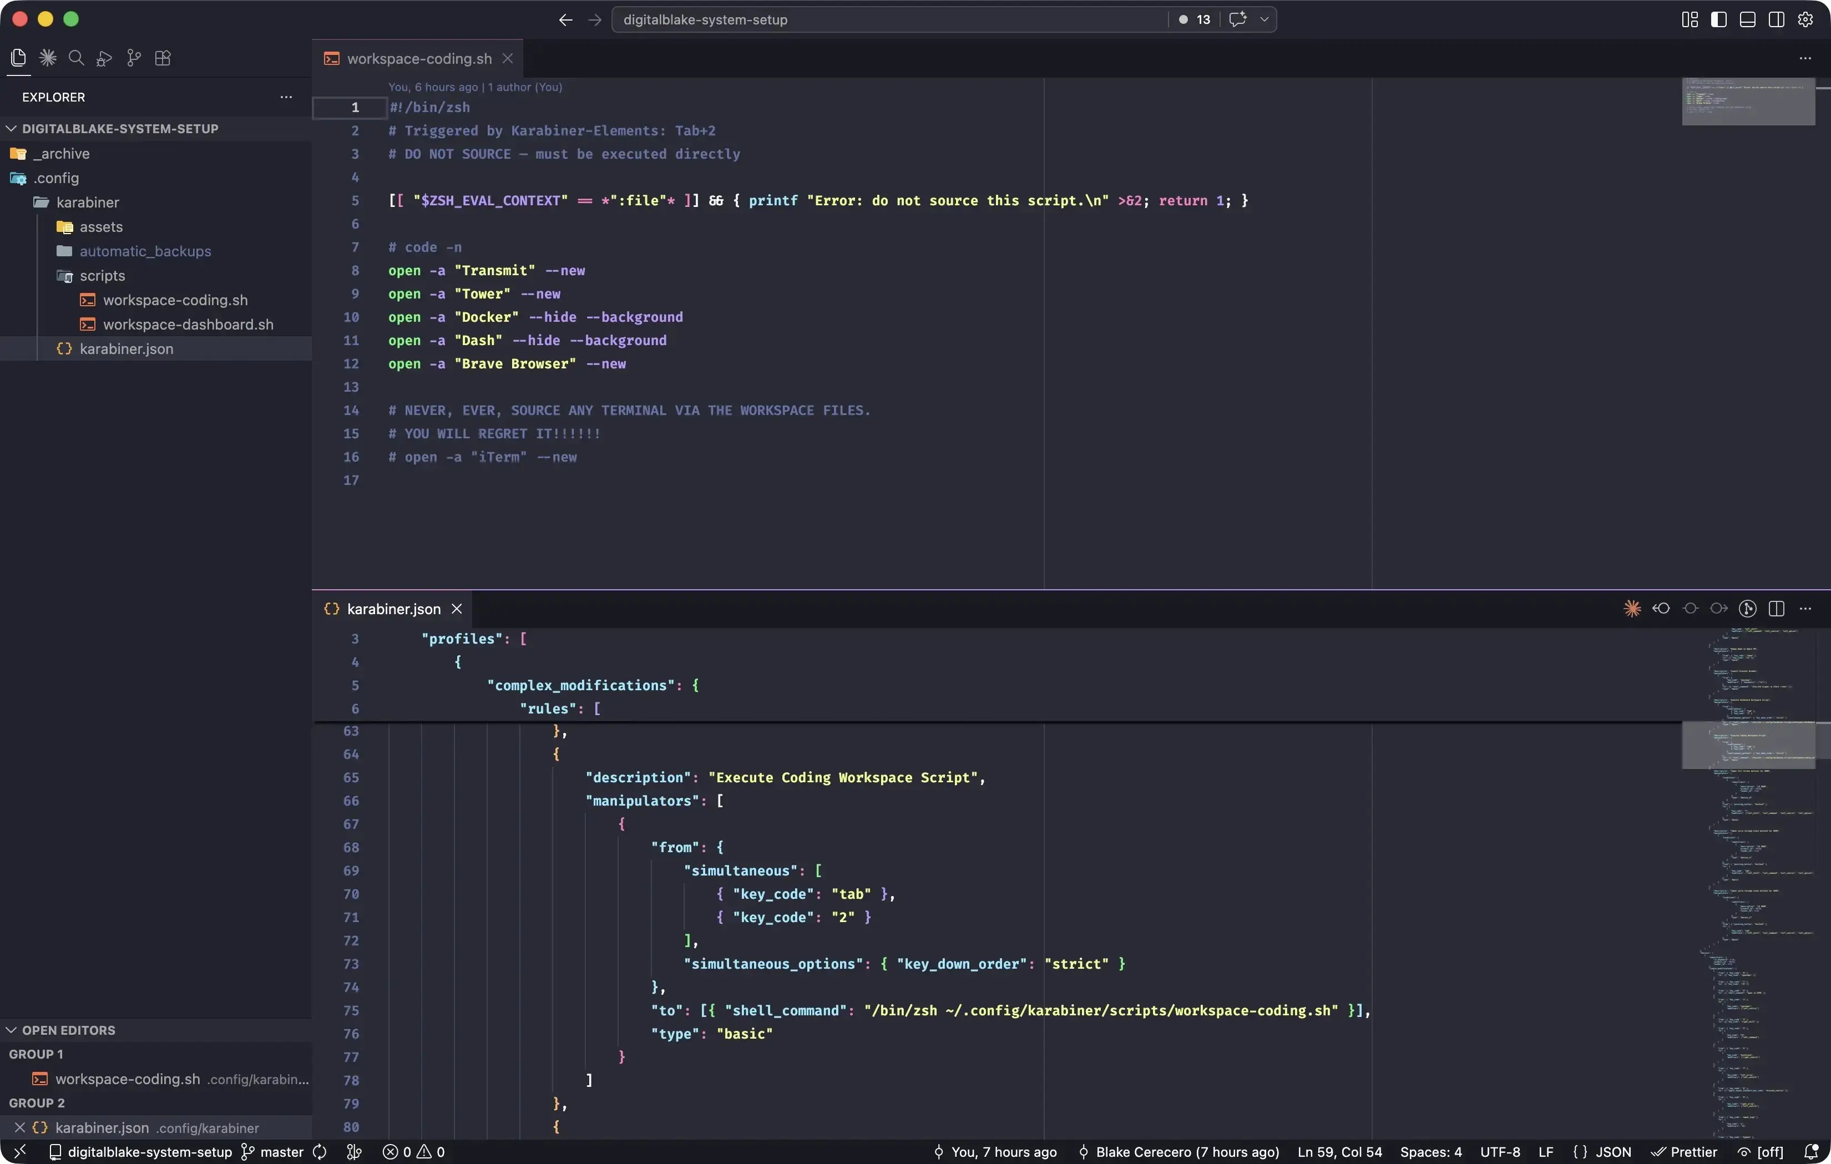1831x1164 pixels.
Task: Click the digitalblake-system-setup status bar item
Action: click(141, 1152)
